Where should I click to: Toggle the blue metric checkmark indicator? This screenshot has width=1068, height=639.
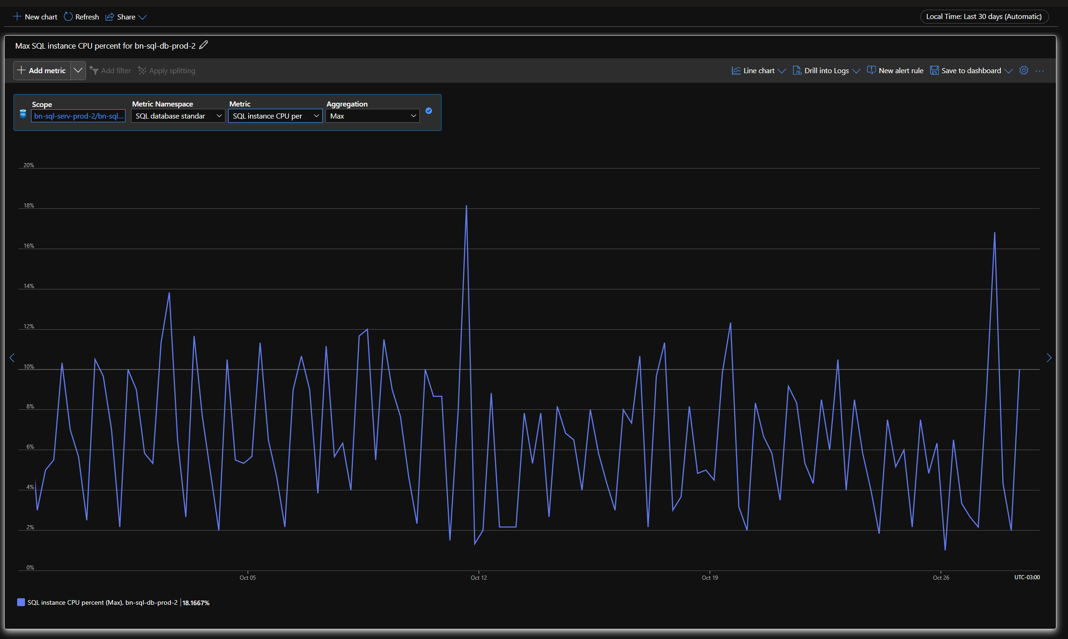pyautogui.click(x=429, y=111)
